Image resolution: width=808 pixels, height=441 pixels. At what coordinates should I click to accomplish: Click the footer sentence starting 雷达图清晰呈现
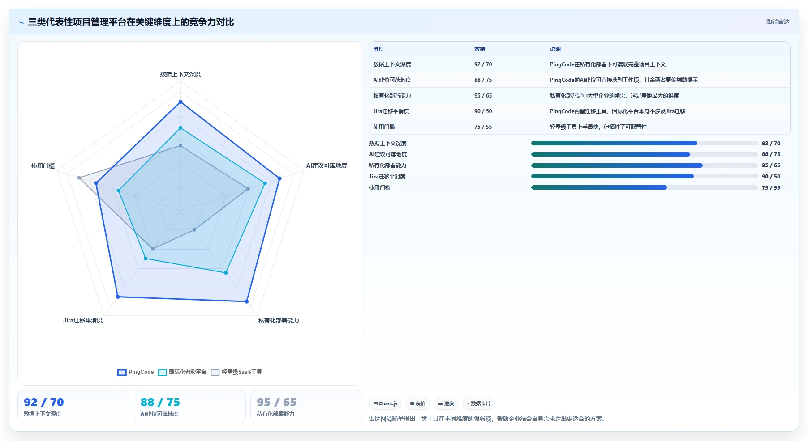(488, 419)
